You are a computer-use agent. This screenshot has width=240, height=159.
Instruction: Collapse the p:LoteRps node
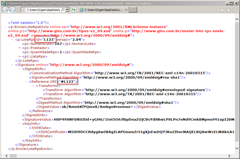(12, 40)
